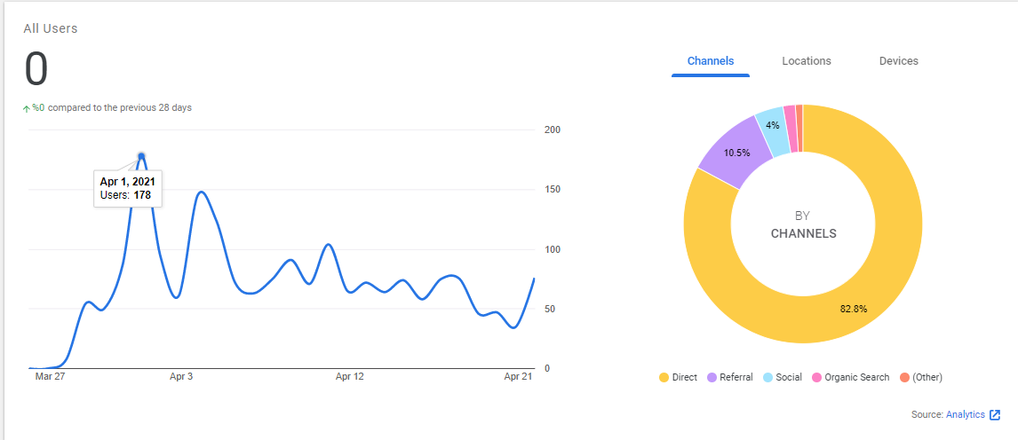1018x440 pixels.
Task: Switch to the Devices tab
Action: [x=899, y=61]
